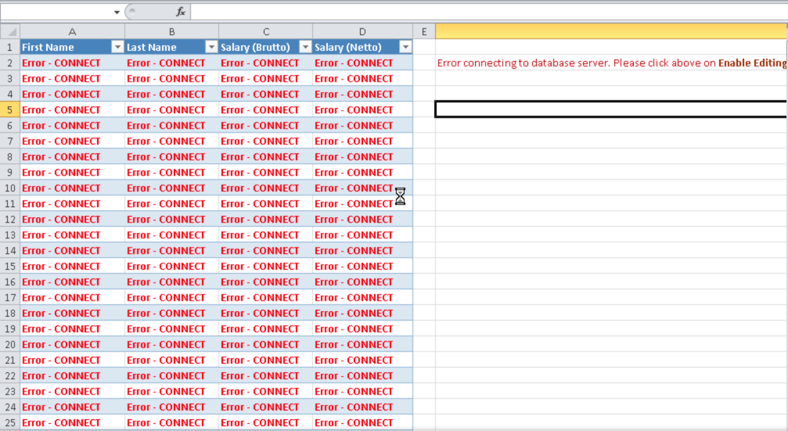Select the narrow column E header
This screenshot has height=431, width=788.
pos(424,32)
